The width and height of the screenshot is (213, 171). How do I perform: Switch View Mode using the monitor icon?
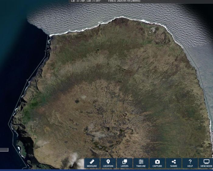[x=206, y=163]
